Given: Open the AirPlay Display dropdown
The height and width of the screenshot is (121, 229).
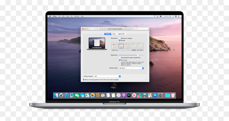Looking at the screenshot, I should [107, 76].
